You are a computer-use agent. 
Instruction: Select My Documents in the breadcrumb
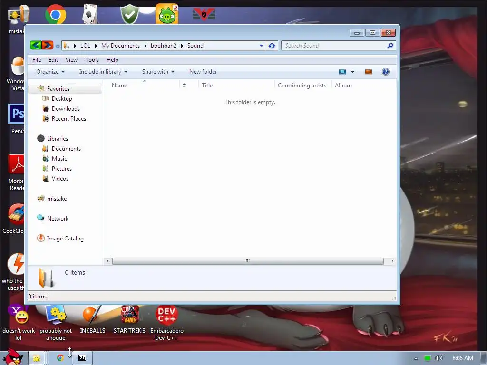pos(120,46)
